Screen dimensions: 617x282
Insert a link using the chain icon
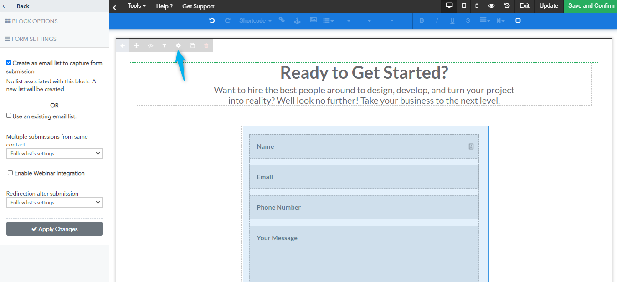282,20
